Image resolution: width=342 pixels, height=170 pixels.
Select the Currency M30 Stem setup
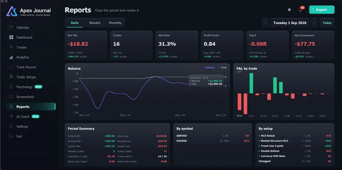[x=295, y=156]
